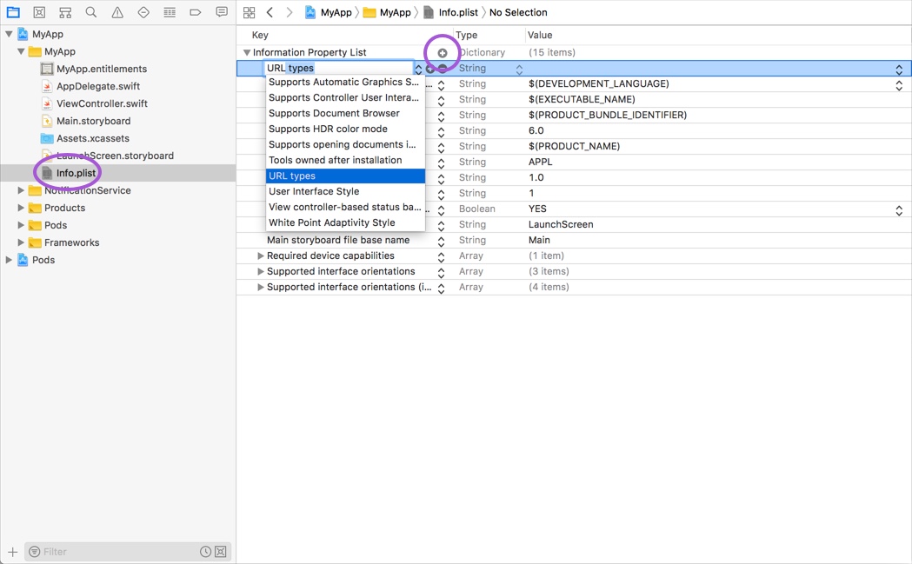Click the Value column header
Image resolution: width=912 pixels, height=564 pixels.
(540, 35)
